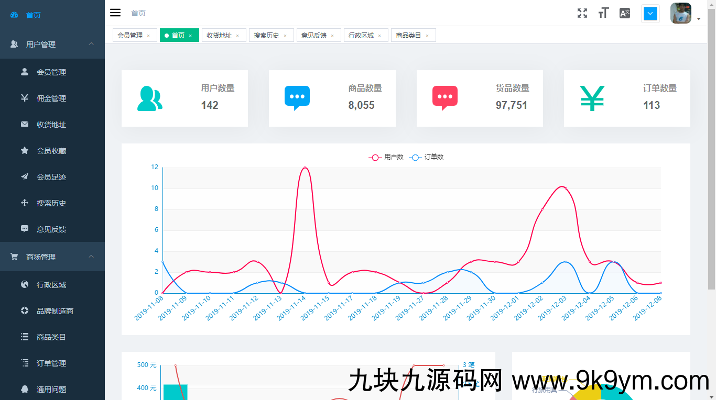Open the user avatar dropdown menu
The width and height of the screenshot is (716, 400).
point(685,14)
